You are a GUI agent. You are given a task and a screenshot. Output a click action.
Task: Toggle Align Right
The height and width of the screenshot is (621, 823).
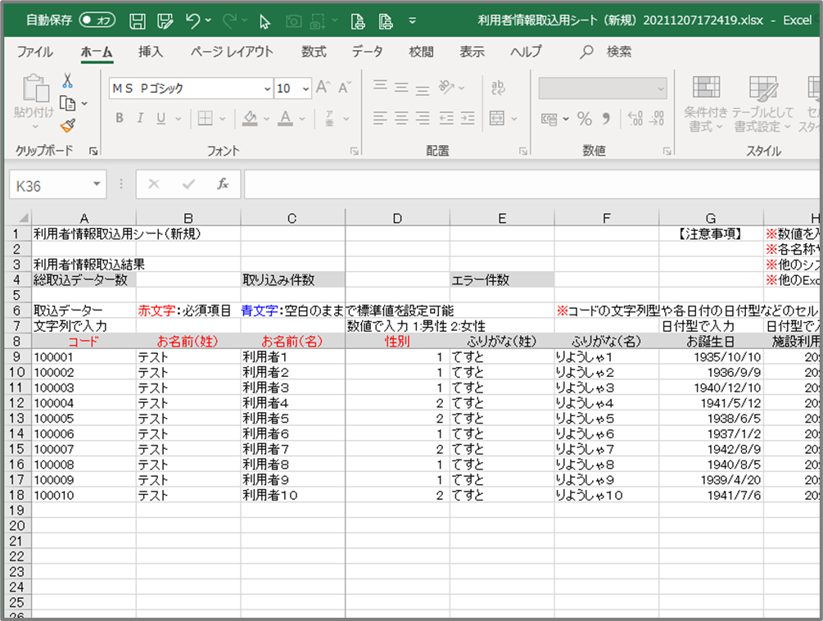(423, 118)
